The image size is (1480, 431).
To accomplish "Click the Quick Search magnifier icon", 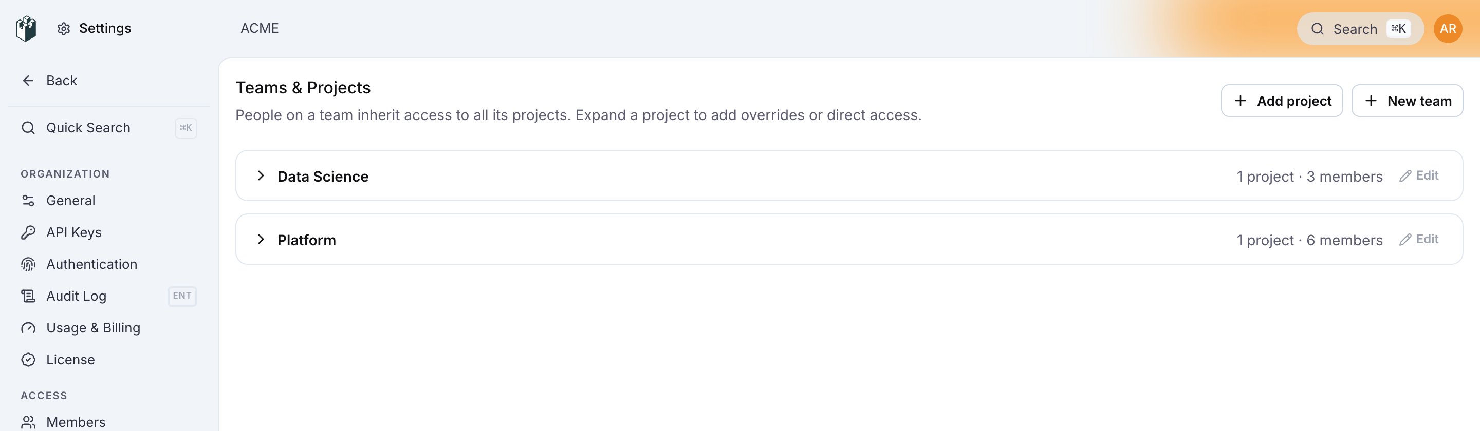I will tap(28, 127).
